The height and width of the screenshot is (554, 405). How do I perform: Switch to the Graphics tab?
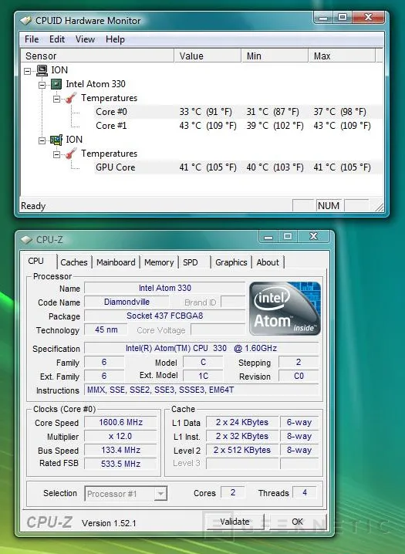pos(231,262)
